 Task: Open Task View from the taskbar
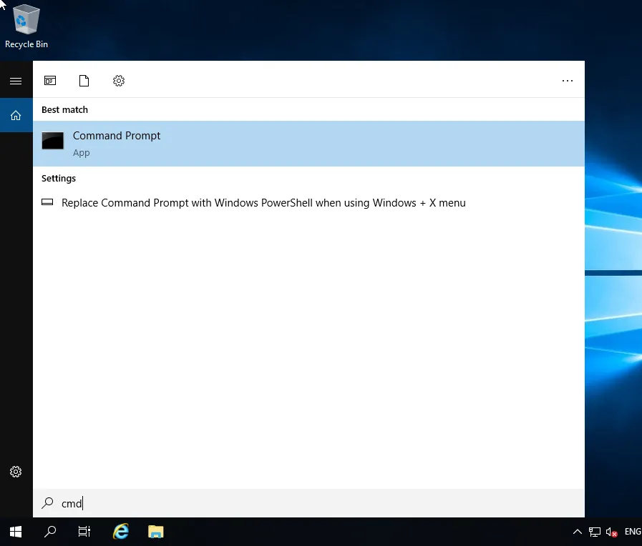84,532
